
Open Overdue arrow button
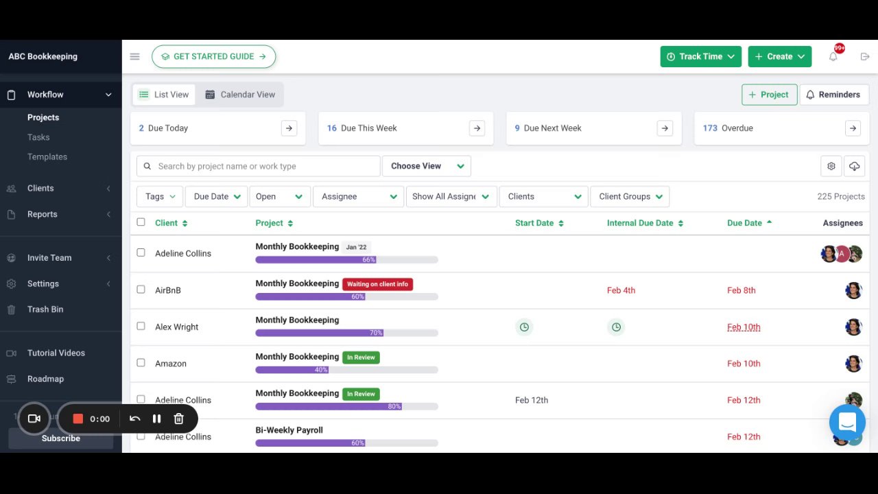point(853,128)
